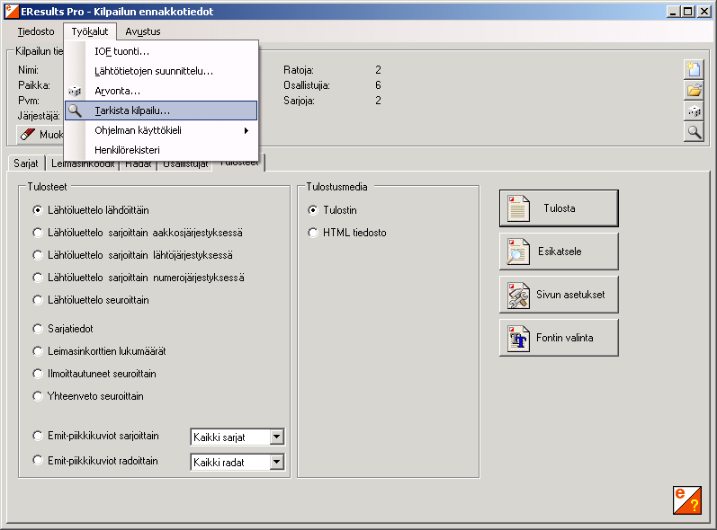Click the dice icon beside Arvonta menu item

[x=75, y=92]
